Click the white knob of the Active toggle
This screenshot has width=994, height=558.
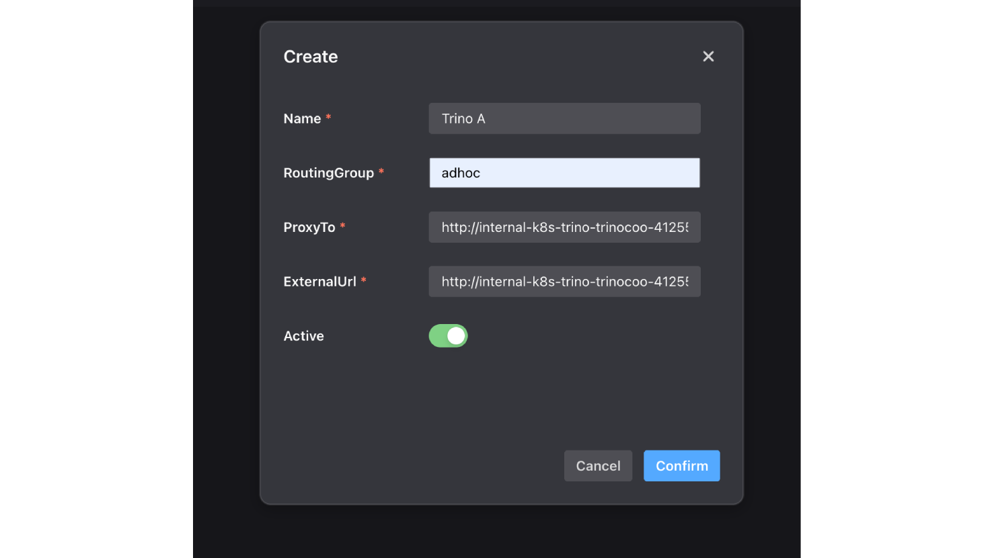pyautogui.click(x=456, y=336)
